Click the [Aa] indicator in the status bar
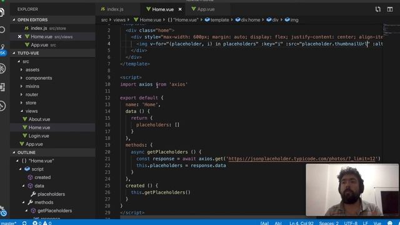Image resolution: width=400 pixels, height=225 pixels. (264, 223)
